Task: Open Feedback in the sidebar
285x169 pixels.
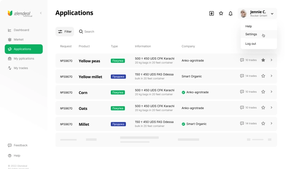Action: 20,145
